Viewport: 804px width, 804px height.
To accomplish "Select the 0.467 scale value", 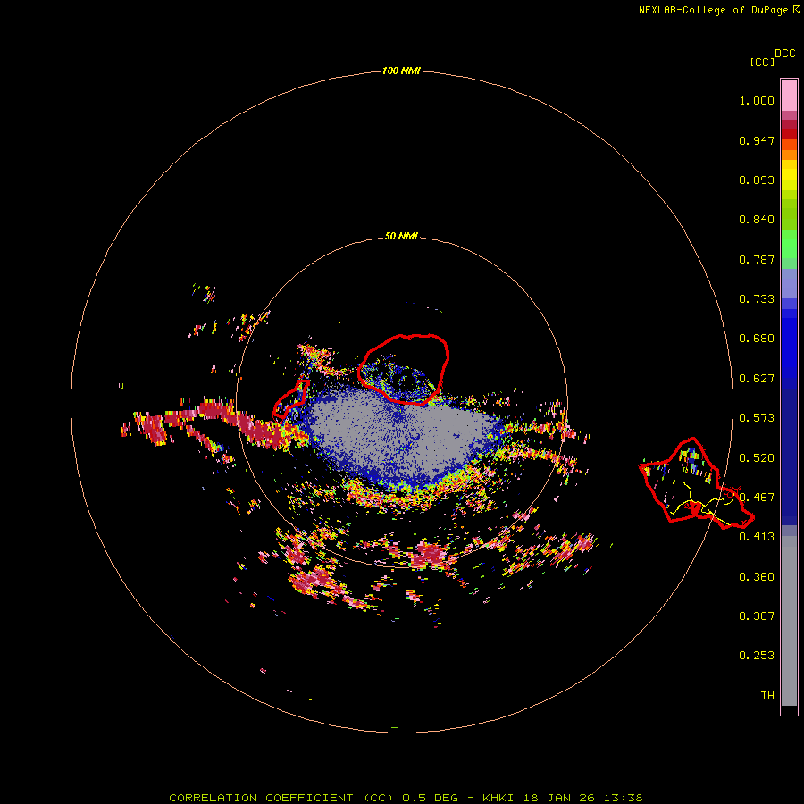I will (757, 498).
